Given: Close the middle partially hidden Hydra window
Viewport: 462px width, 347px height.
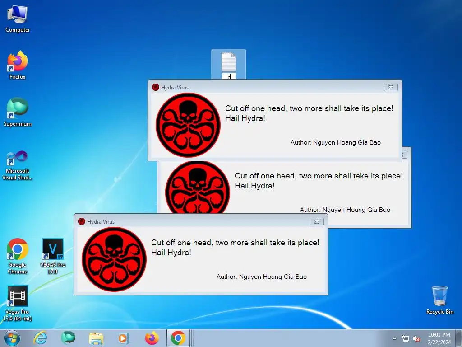Looking at the screenshot, I should point(405,155).
